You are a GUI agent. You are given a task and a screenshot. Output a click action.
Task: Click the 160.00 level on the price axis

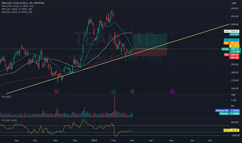click(234, 88)
